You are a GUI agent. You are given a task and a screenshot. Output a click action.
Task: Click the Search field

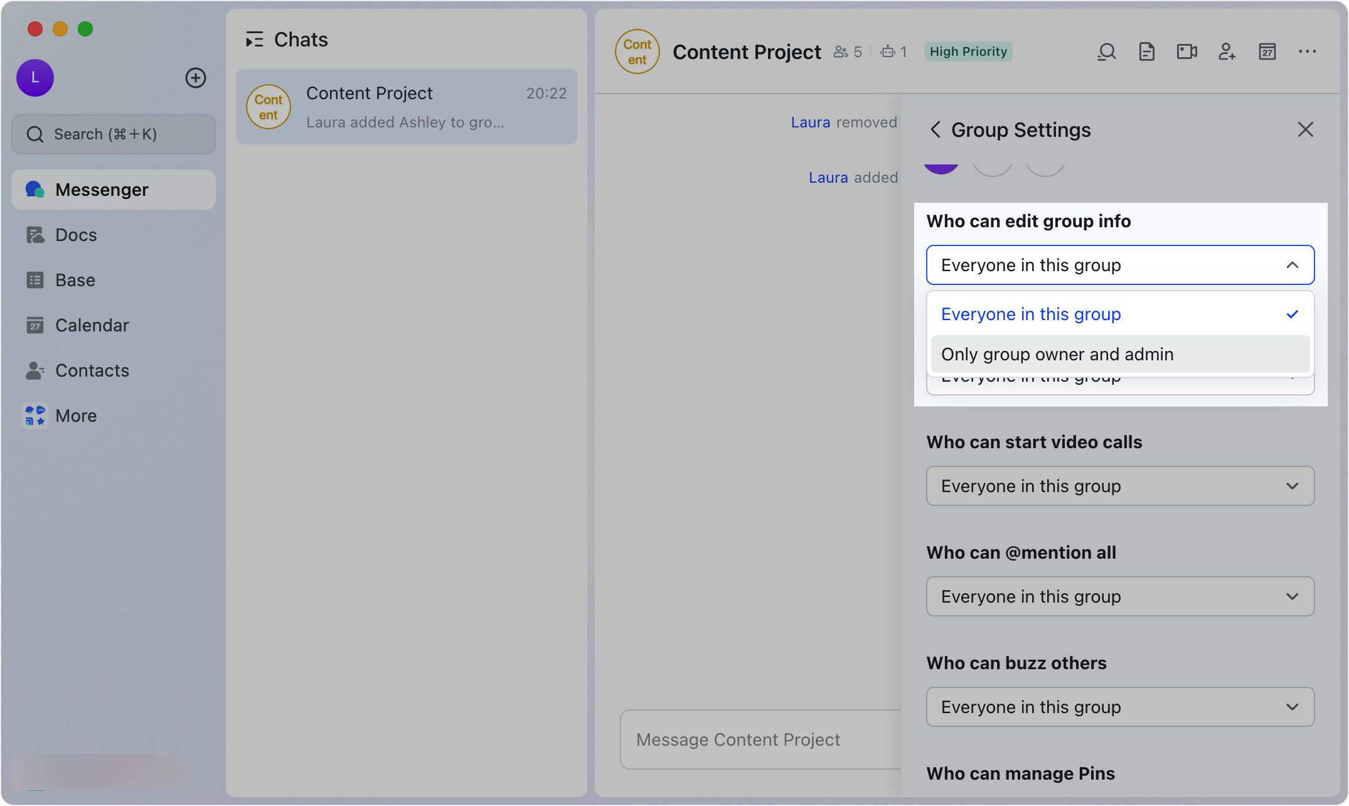pos(114,134)
